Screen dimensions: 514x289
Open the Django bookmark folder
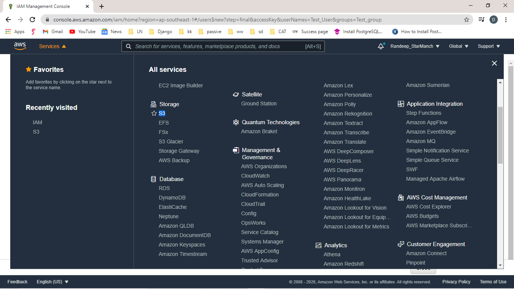click(x=161, y=32)
